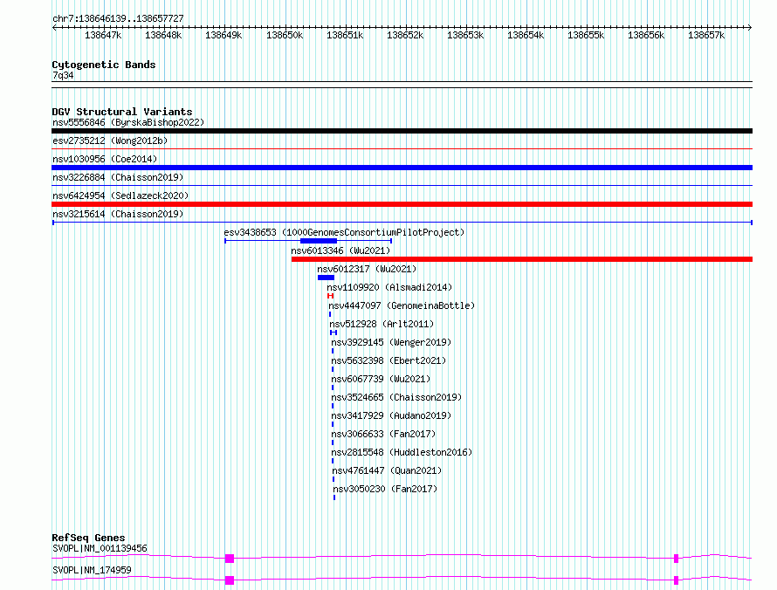Open the SVOPL|NM_174959 gene label

click(92, 570)
